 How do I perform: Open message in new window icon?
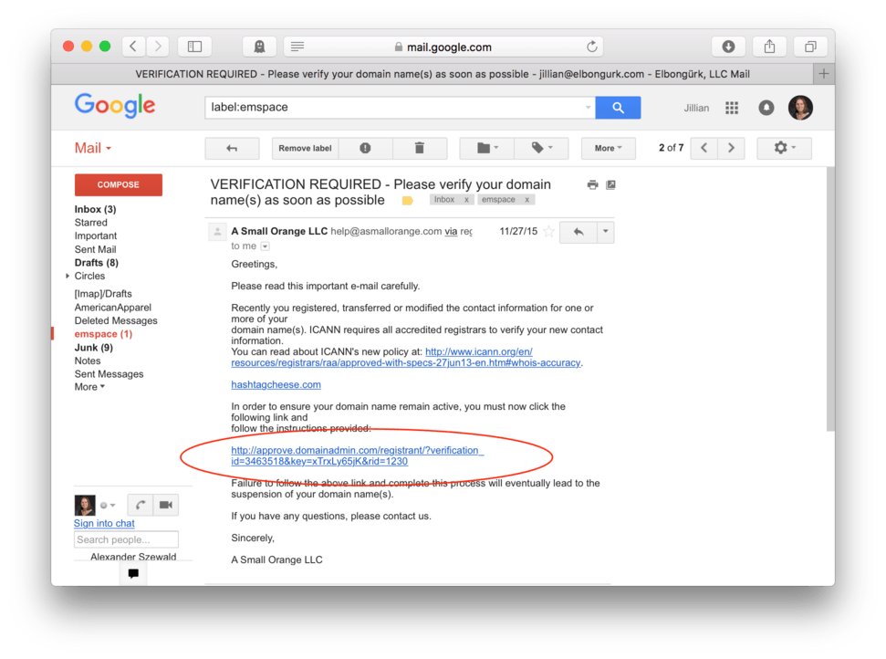point(610,184)
